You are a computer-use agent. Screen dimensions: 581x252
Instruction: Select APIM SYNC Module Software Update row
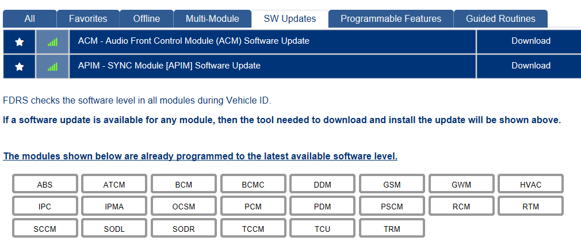pyautogui.click(x=272, y=66)
